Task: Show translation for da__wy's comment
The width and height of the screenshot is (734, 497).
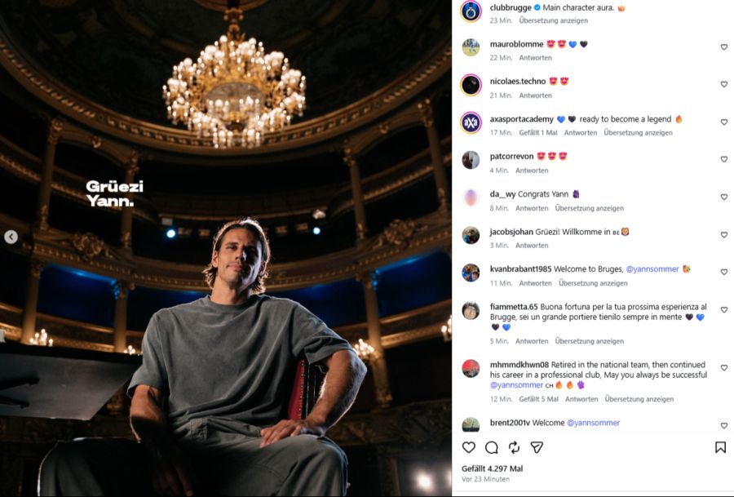Action: tap(590, 208)
